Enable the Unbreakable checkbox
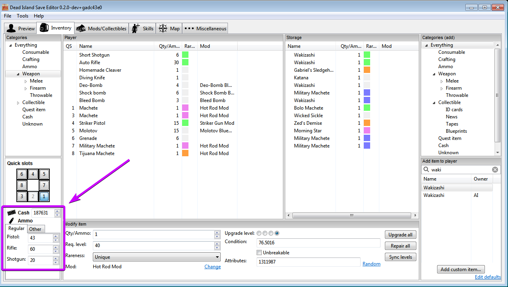Screen dimensions: 508x287 (x=259, y=253)
